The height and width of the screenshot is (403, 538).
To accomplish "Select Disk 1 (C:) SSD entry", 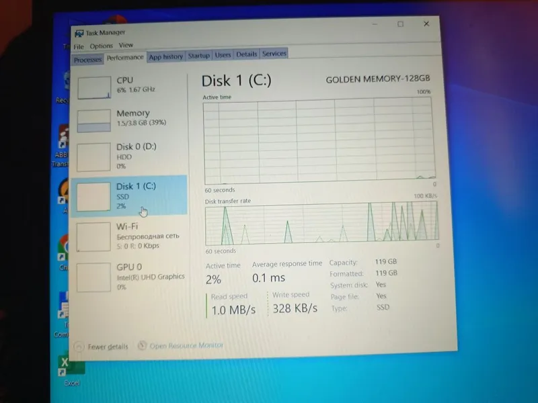I will tap(129, 196).
